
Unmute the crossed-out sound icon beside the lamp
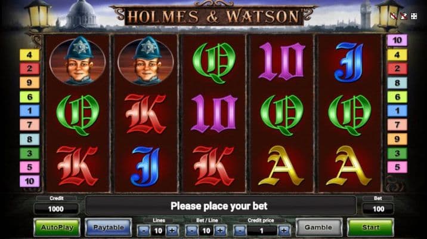(394, 16)
